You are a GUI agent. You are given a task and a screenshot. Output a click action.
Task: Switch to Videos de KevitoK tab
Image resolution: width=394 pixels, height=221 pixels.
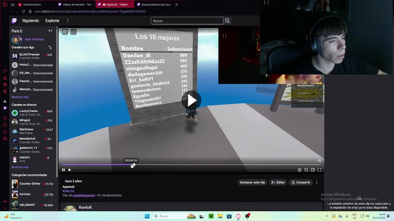(75, 5)
